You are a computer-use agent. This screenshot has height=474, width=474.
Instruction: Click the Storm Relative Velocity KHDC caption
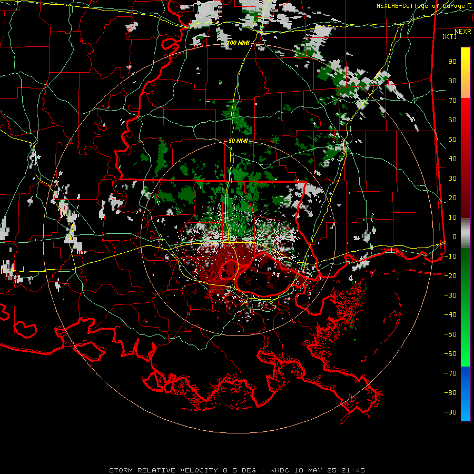237,470
